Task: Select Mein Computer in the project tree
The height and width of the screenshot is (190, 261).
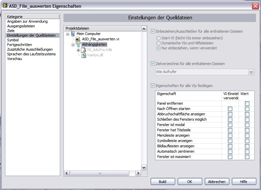Action: (x=89, y=34)
